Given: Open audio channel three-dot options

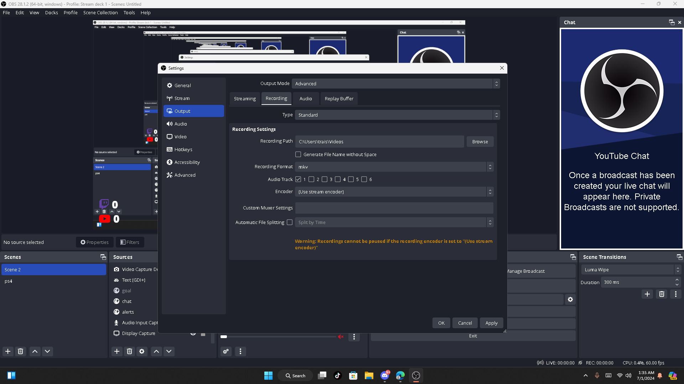Looking at the screenshot, I should (354, 337).
